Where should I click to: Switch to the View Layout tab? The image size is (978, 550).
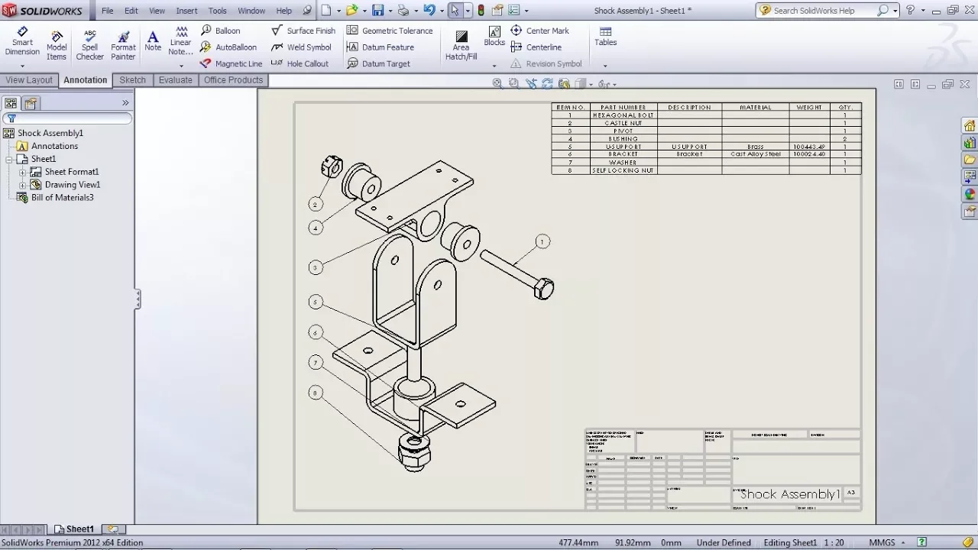29,80
